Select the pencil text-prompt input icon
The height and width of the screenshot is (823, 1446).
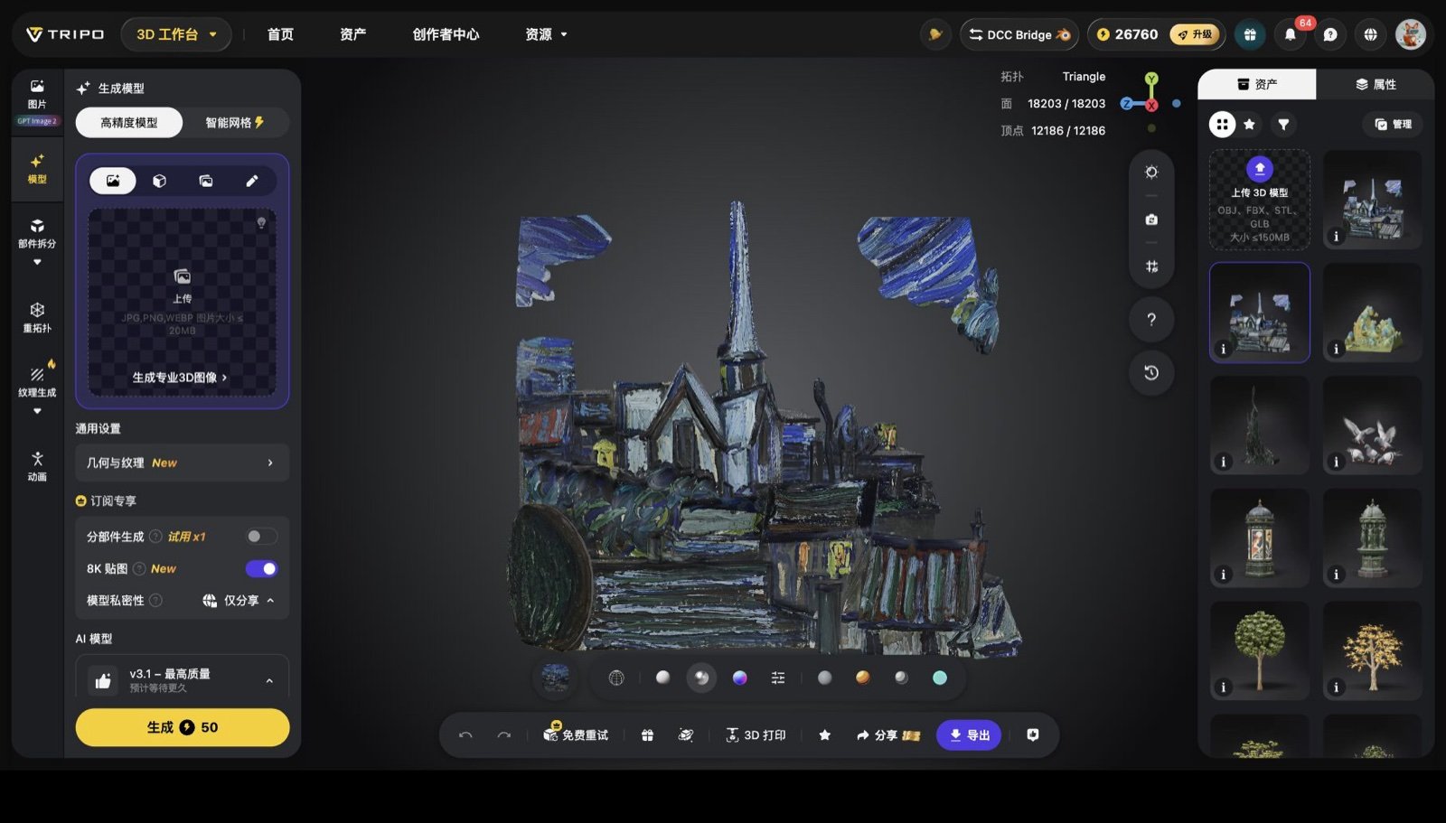pyautogui.click(x=252, y=181)
